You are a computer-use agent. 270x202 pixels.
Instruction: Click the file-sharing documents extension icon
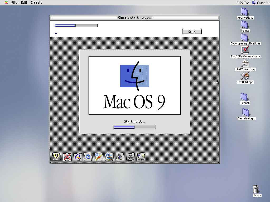[141, 157]
